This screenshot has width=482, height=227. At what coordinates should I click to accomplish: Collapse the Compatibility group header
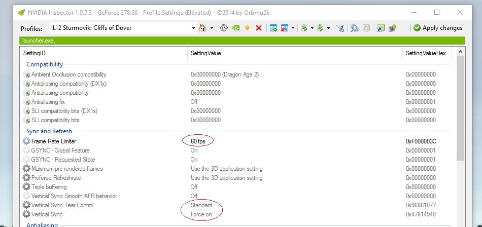click(x=45, y=64)
